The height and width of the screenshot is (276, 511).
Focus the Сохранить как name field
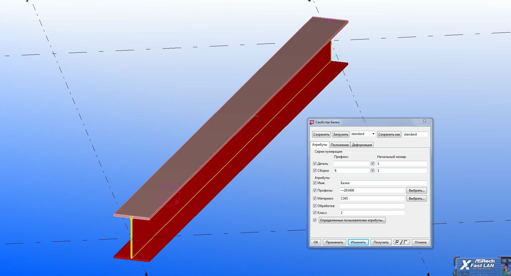coord(415,134)
